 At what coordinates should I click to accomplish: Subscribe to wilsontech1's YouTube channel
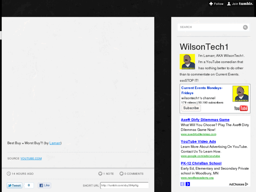coord(191,108)
